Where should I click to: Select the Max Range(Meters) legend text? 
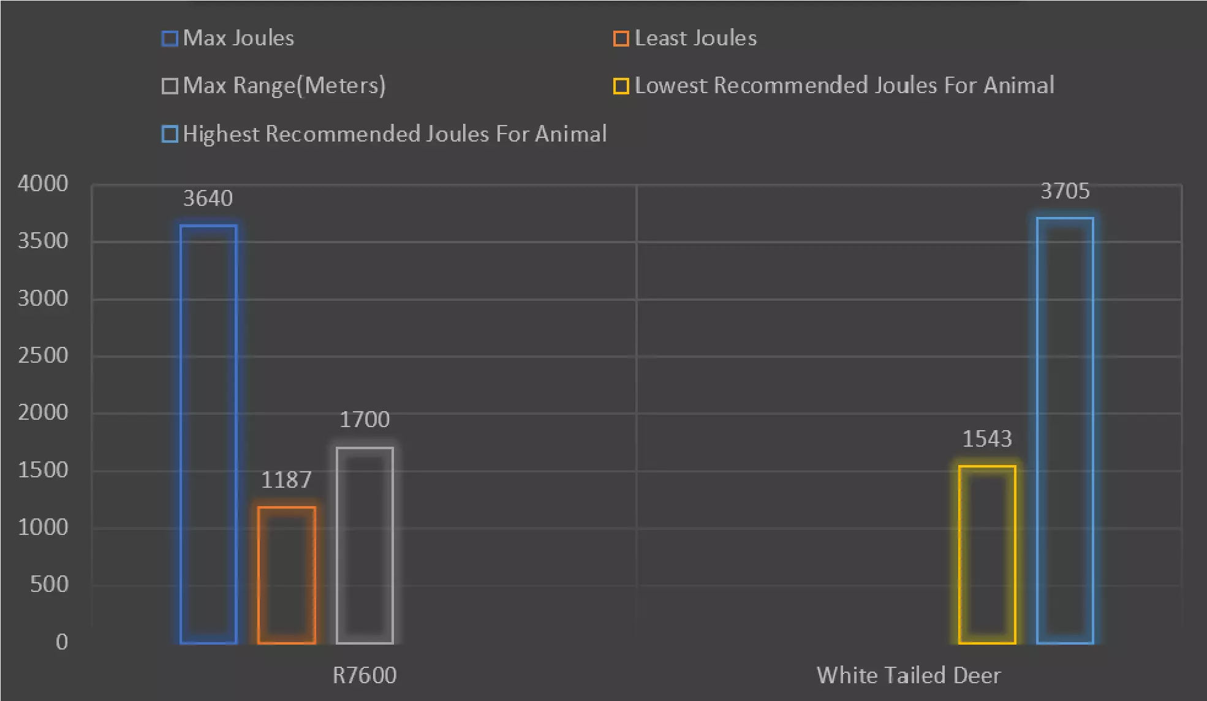click(284, 86)
